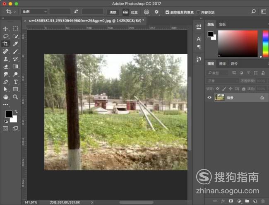Open the workspace switcher icon
This screenshot has width=269, height=205.
point(264,12)
